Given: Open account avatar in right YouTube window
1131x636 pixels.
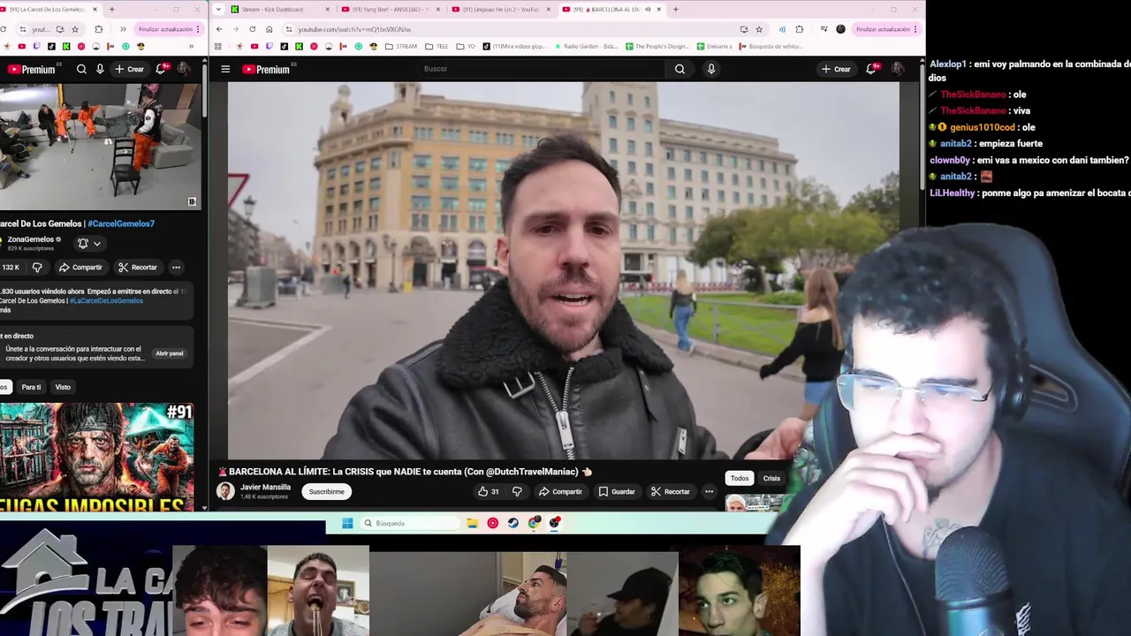Looking at the screenshot, I should (x=897, y=69).
